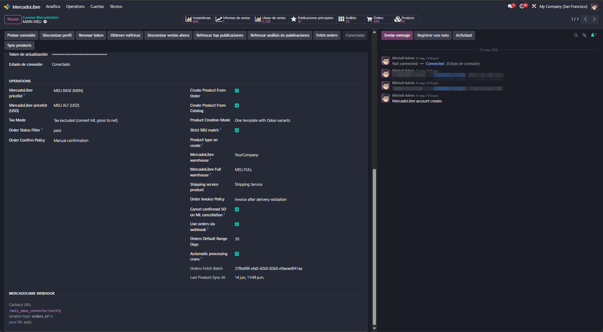Image resolution: width=603 pixels, height=332 pixels.
Task: Click the Nuevo button
Action: tap(13, 19)
